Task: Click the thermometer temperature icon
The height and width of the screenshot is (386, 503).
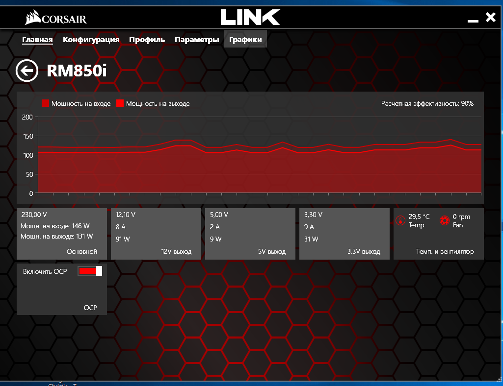Action: click(x=400, y=220)
